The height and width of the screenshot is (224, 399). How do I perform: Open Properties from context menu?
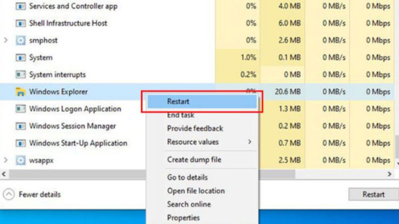click(183, 218)
